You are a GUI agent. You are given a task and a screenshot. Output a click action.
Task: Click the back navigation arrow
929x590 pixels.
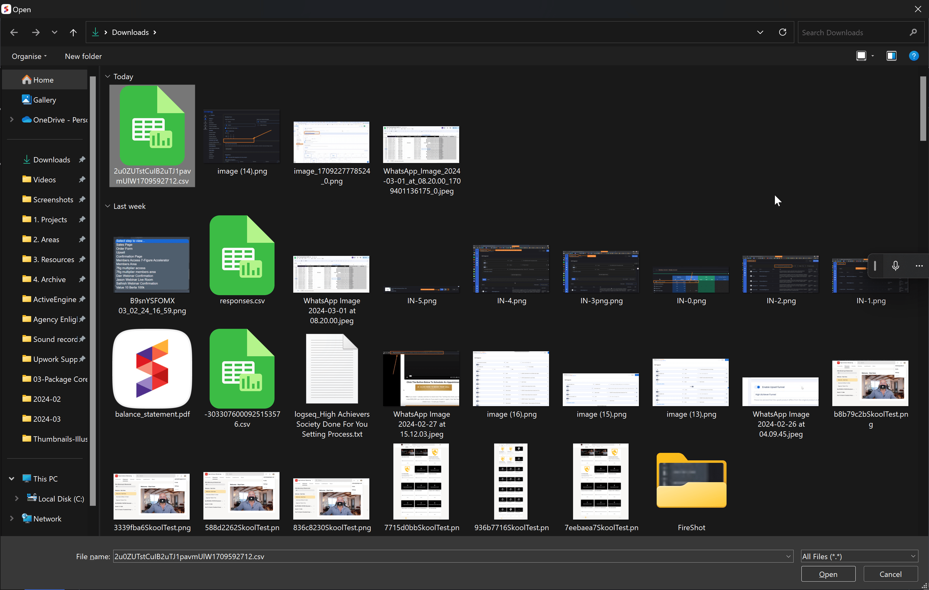[x=14, y=32]
